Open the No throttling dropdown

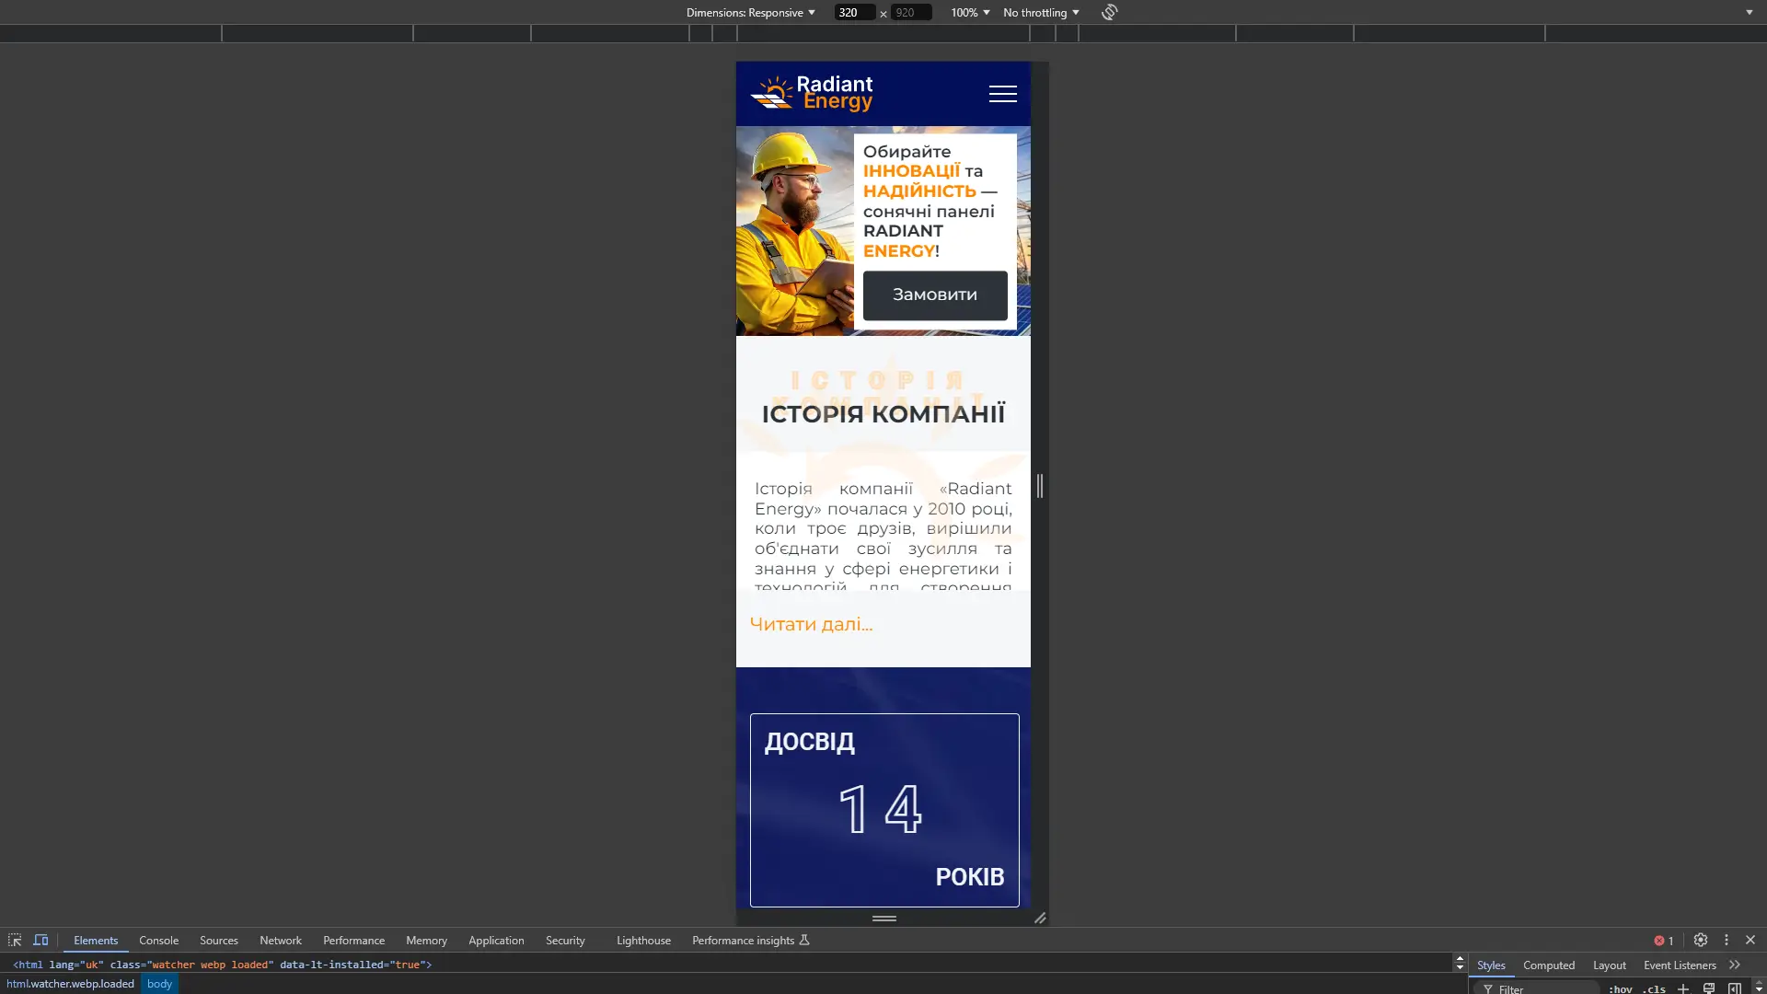[x=1041, y=12]
